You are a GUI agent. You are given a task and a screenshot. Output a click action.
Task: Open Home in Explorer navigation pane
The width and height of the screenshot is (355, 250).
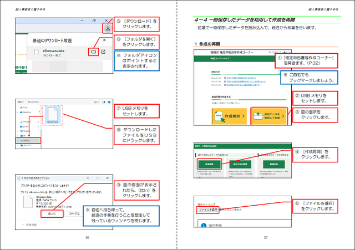(23, 108)
